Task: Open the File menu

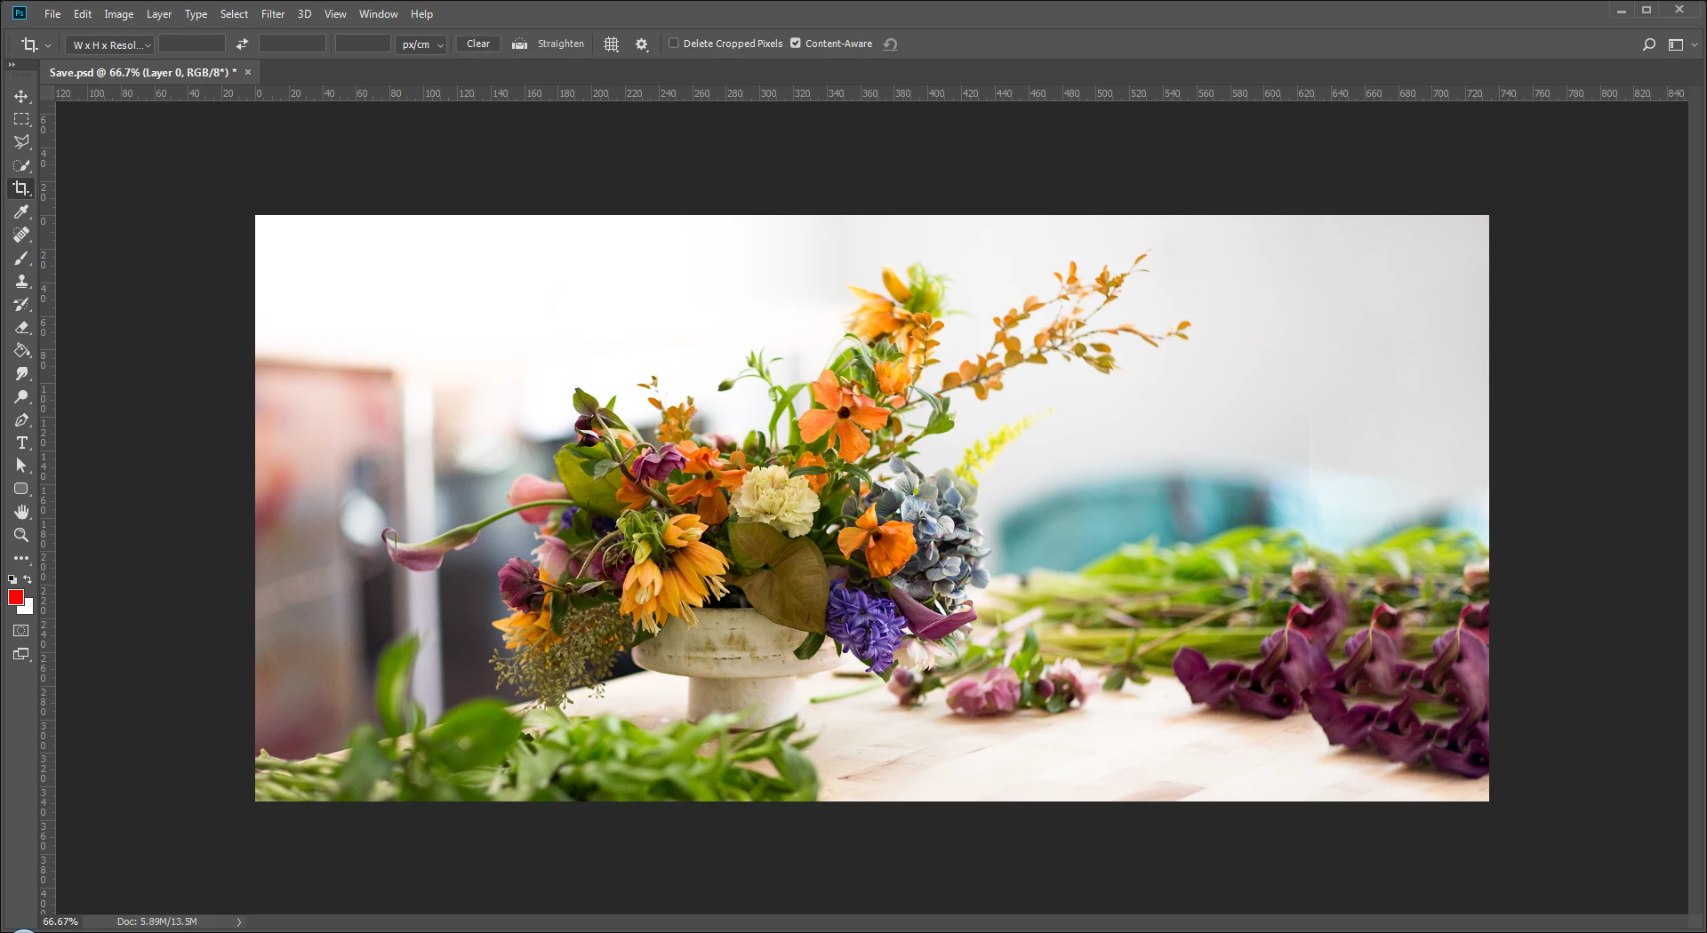Action: (52, 14)
